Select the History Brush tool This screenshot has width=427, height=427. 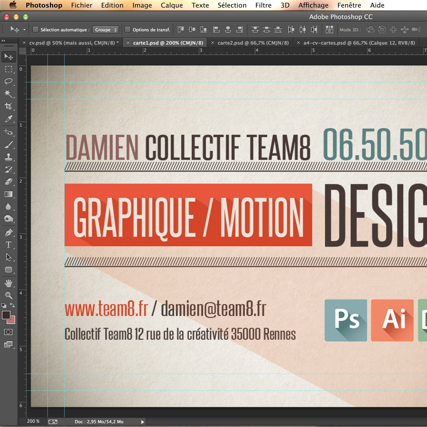pyautogui.click(x=9, y=169)
